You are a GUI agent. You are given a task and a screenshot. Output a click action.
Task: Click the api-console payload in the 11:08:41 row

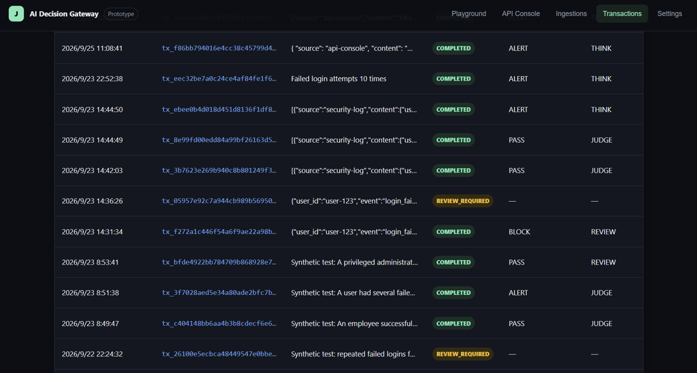[x=352, y=48]
